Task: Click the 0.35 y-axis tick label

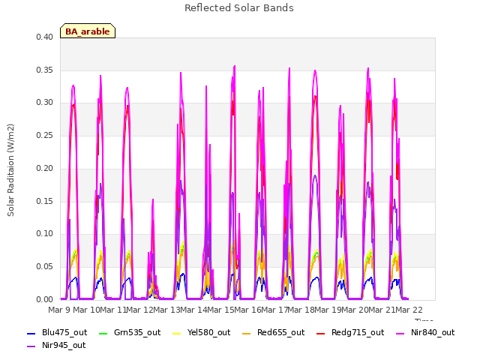Action: tap(45, 70)
